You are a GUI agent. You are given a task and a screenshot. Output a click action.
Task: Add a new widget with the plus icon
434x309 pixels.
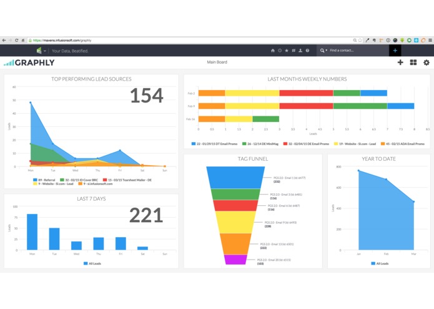(400, 63)
